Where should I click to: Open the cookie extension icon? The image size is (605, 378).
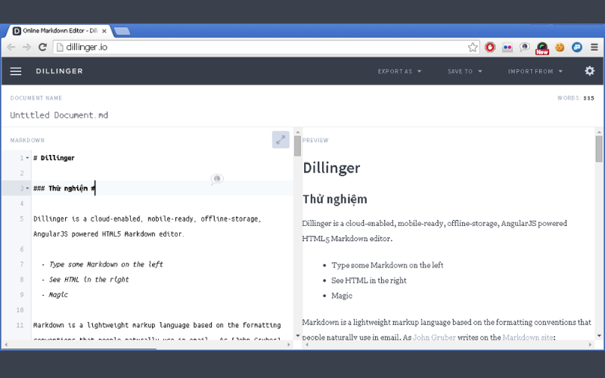(560, 47)
